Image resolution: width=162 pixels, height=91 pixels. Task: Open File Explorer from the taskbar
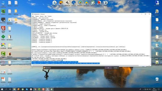coord(14,89)
